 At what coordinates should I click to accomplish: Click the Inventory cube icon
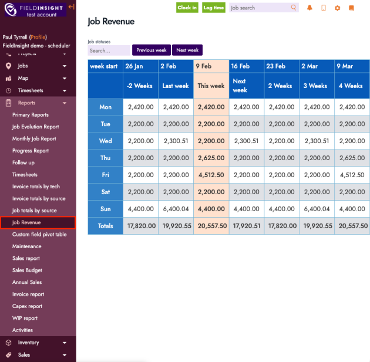pos(8,343)
